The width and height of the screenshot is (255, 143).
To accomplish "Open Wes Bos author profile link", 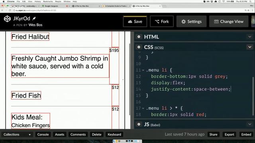I will [x=35, y=25].
